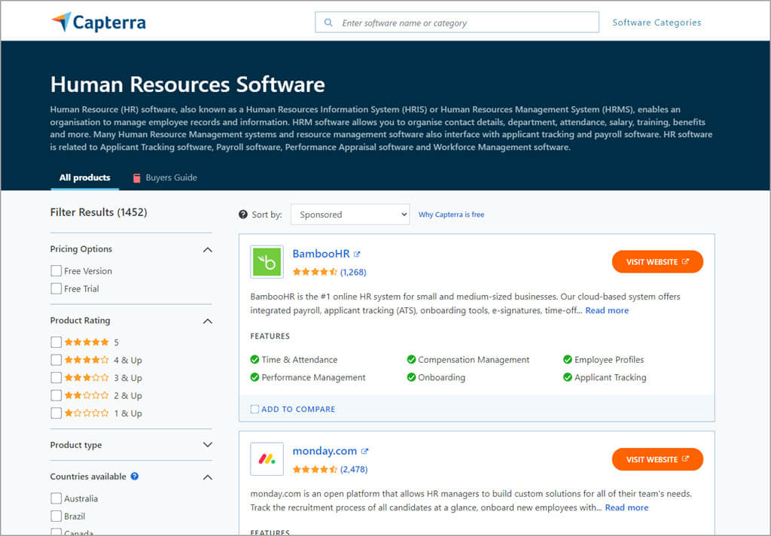Switch to the All products tab
The image size is (771, 536).
pyautogui.click(x=84, y=178)
